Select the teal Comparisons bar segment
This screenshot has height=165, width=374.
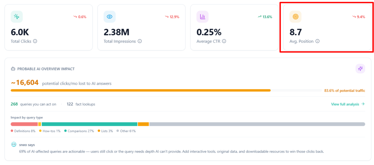coord(89,124)
